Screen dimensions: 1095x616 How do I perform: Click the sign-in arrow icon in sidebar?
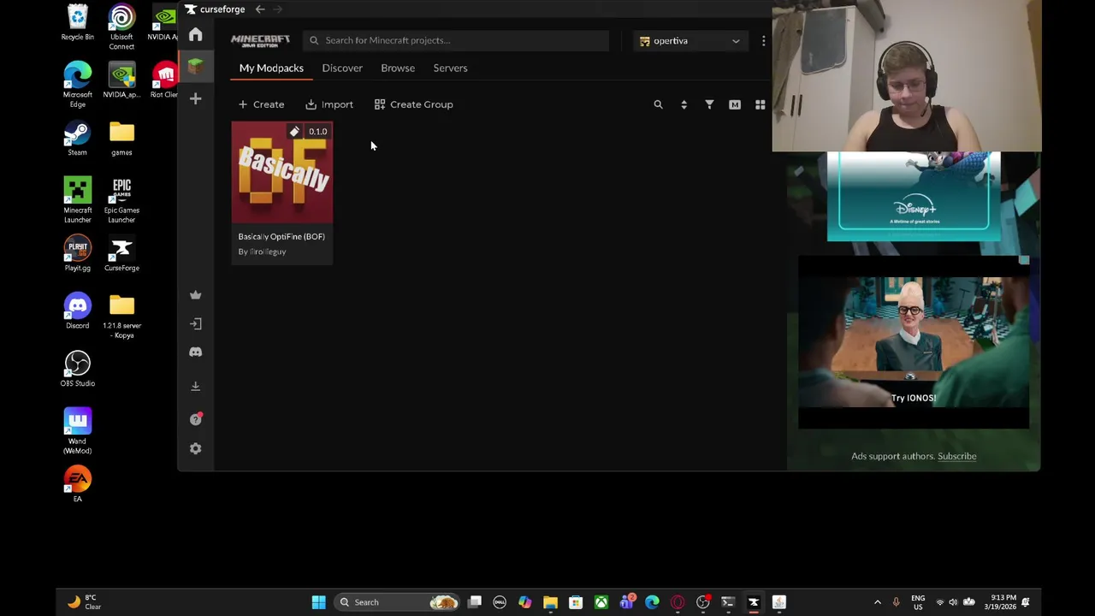195,323
